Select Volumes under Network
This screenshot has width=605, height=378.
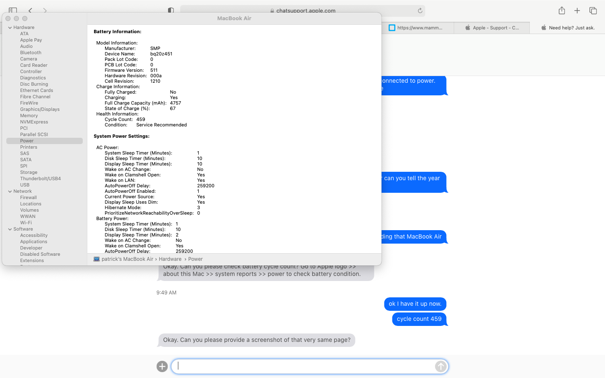29,210
